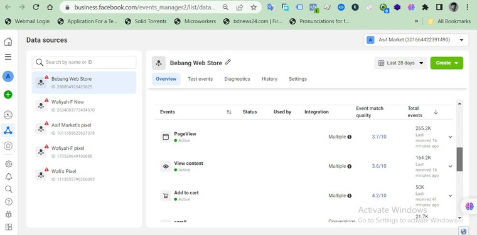This screenshot has height=235, width=477.
Task: Open the Last 28 days date dropdown
Action: pyautogui.click(x=400, y=63)
